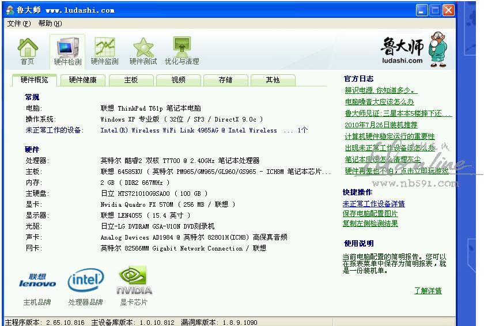This screenshot has width=484, height=326.
Task: Select the 硬件检测 hardware detection icon
Action: (x=67, y=51)
